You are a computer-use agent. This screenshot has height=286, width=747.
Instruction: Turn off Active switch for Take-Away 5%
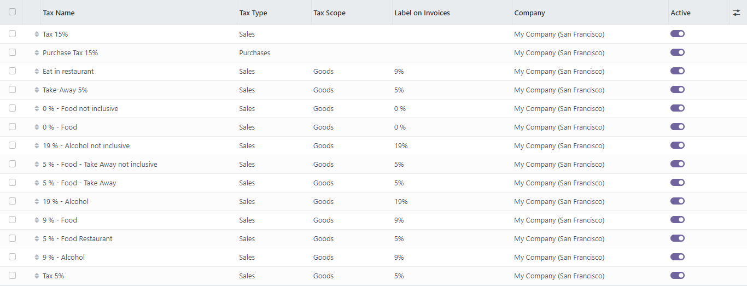click(x=678, y=90)
